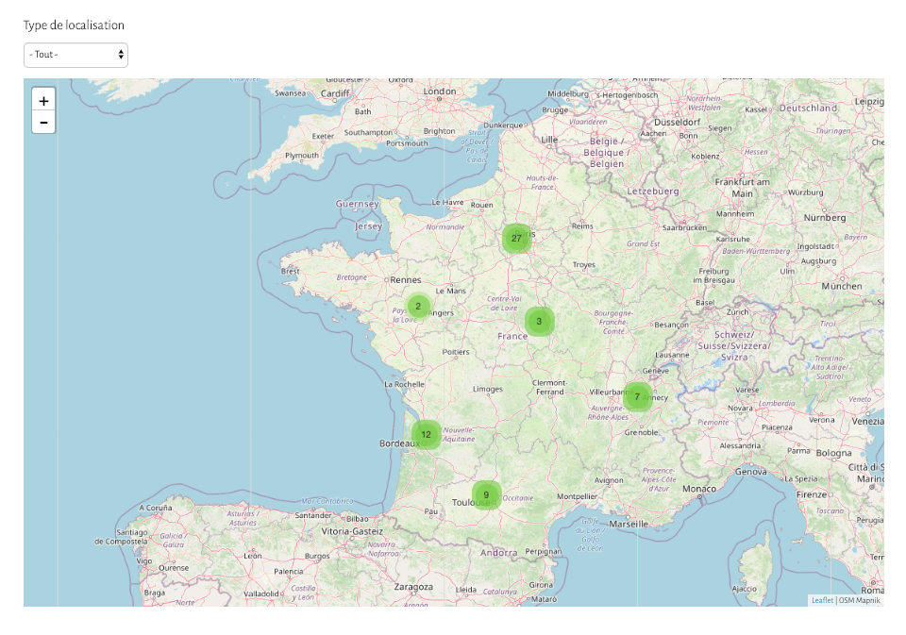Click on Zaragoza in Spain

click(413, 586)
